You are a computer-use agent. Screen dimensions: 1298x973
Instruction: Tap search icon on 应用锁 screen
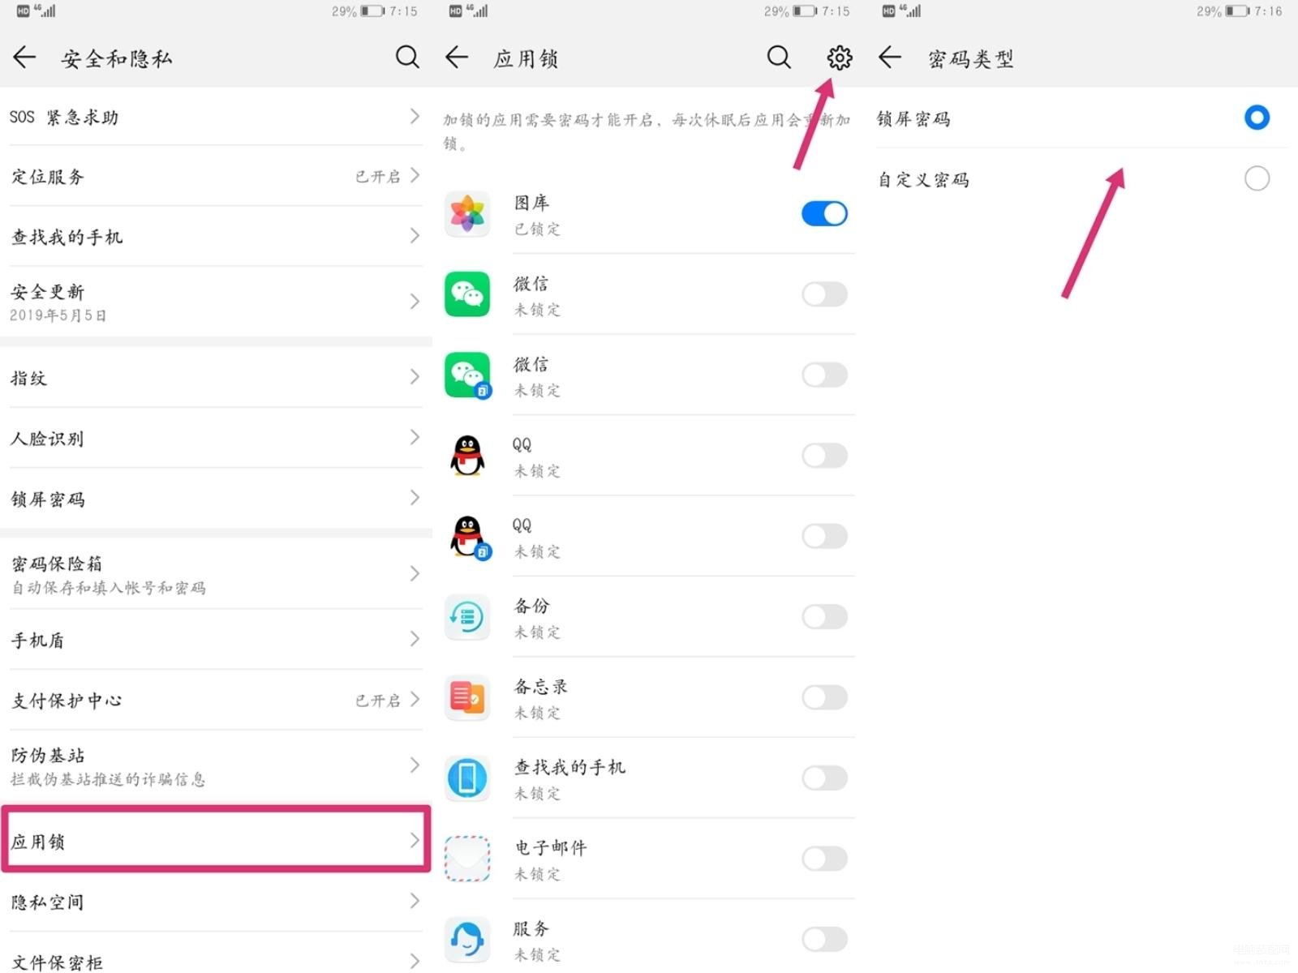(779, 57)
